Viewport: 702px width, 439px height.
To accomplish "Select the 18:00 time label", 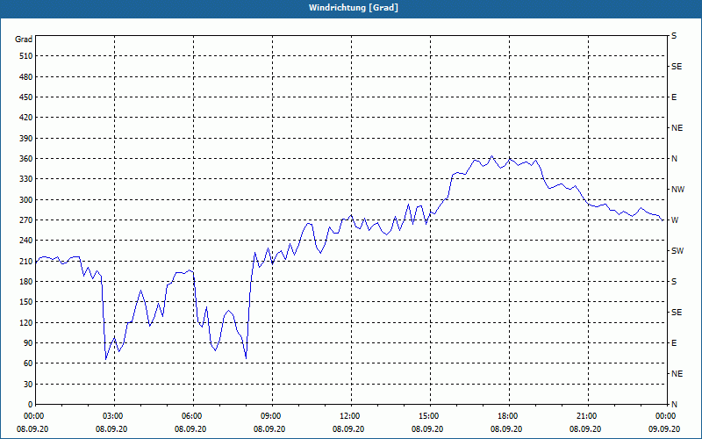I will (509, 416).
